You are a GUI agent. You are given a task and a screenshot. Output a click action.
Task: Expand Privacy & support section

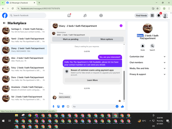(x=148, y=74)
